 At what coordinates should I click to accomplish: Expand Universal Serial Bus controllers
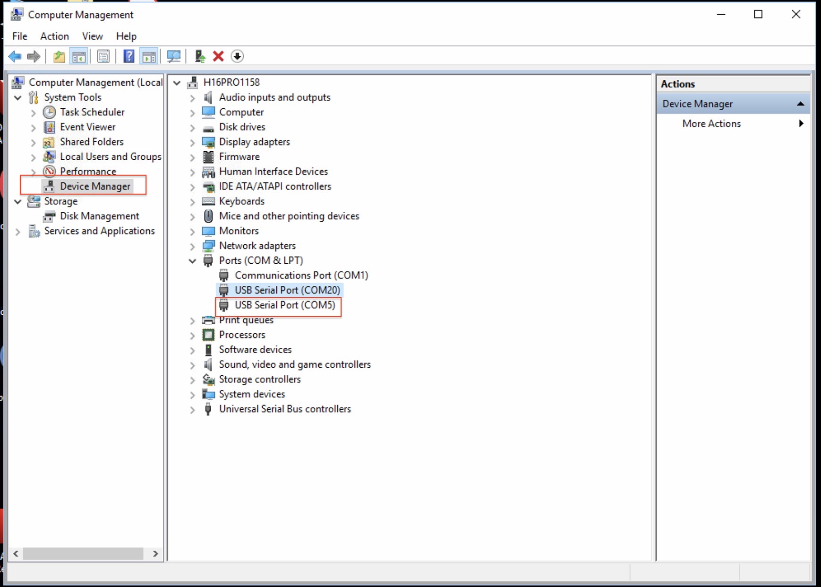click(192, 409)
